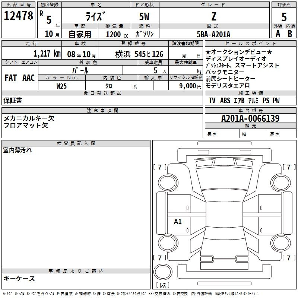
Task: Select the color number W25
Action: [61, 85]
